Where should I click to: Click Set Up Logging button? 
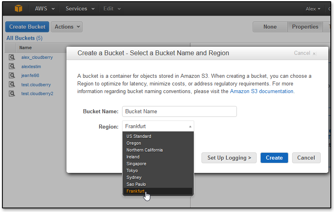pos(229,158)
